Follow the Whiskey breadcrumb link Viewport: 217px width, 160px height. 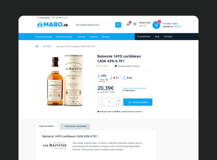pyautogui.click(x=47, y=46)
